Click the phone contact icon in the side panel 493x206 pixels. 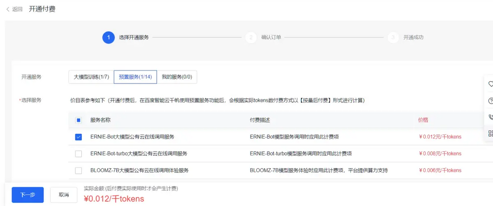click(x=490, y=117)
